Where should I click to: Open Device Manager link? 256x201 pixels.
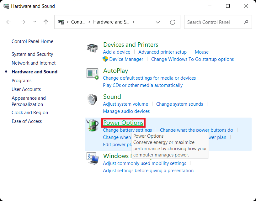[126, 59]
